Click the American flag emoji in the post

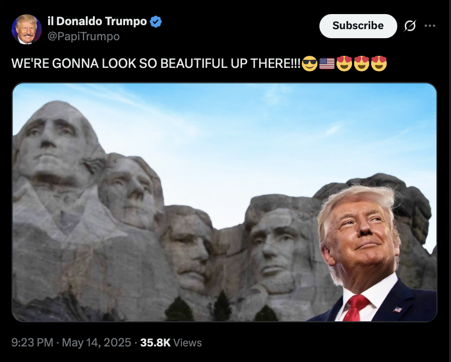[327, 64]
